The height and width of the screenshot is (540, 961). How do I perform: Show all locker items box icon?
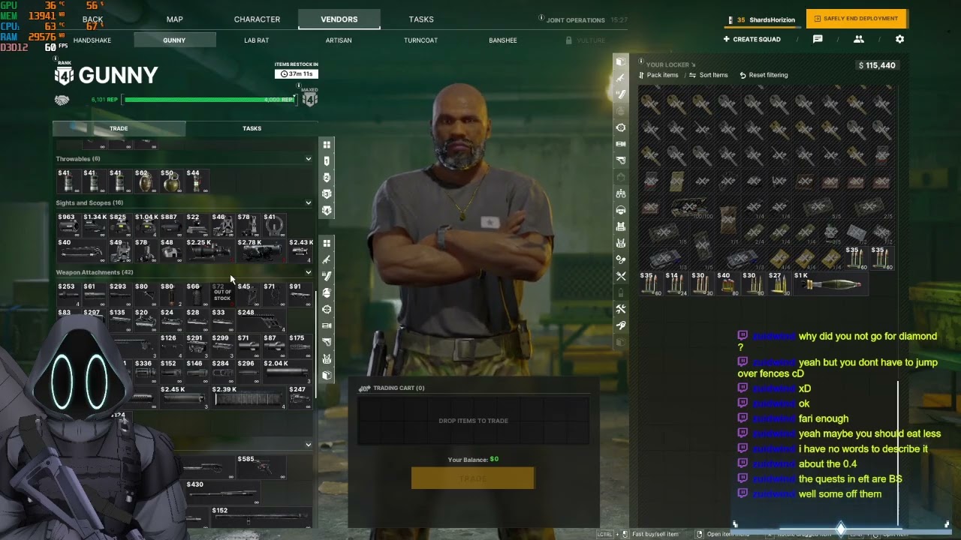click(621, 61)
